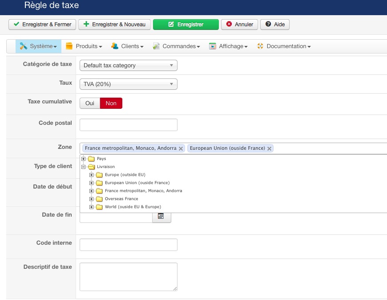Set Taxe cumulative to Oui
Viewport: 387px width, 300px height.
pos(90,103)
